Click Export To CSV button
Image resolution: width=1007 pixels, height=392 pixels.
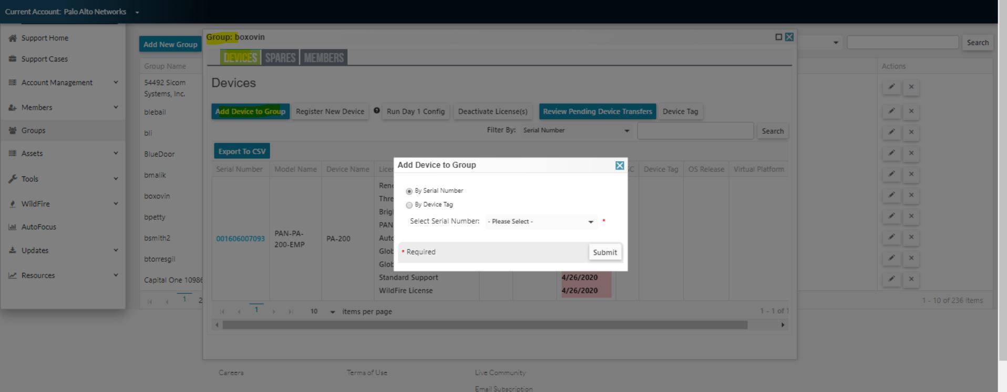[242, 151]
